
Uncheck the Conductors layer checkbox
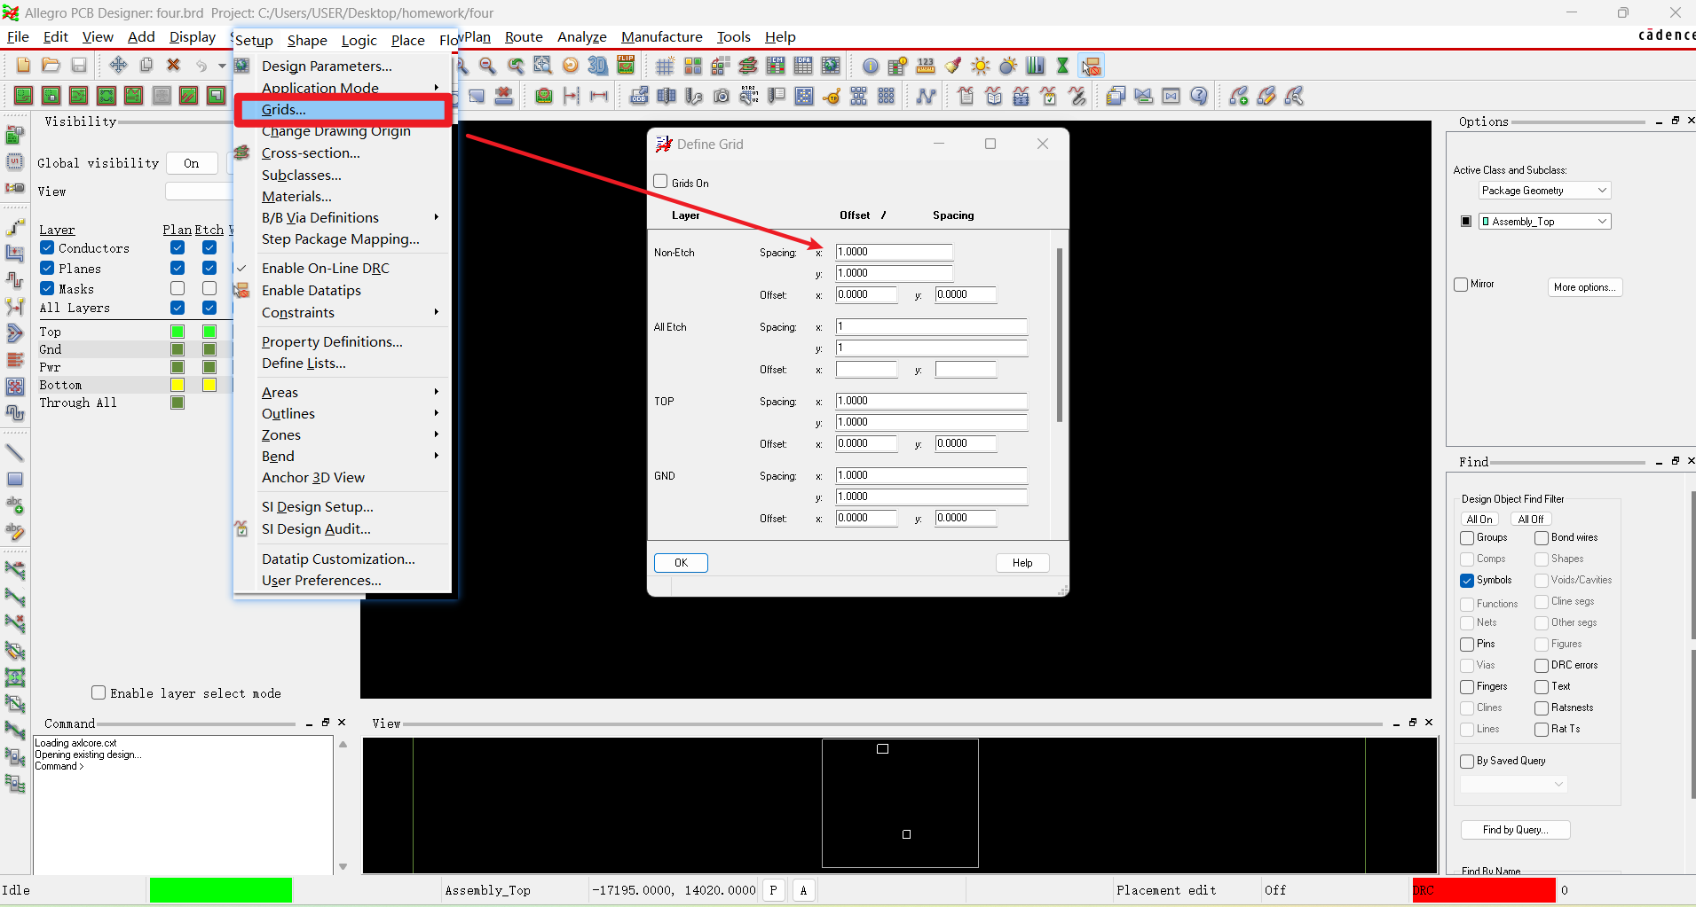point(47,248)
